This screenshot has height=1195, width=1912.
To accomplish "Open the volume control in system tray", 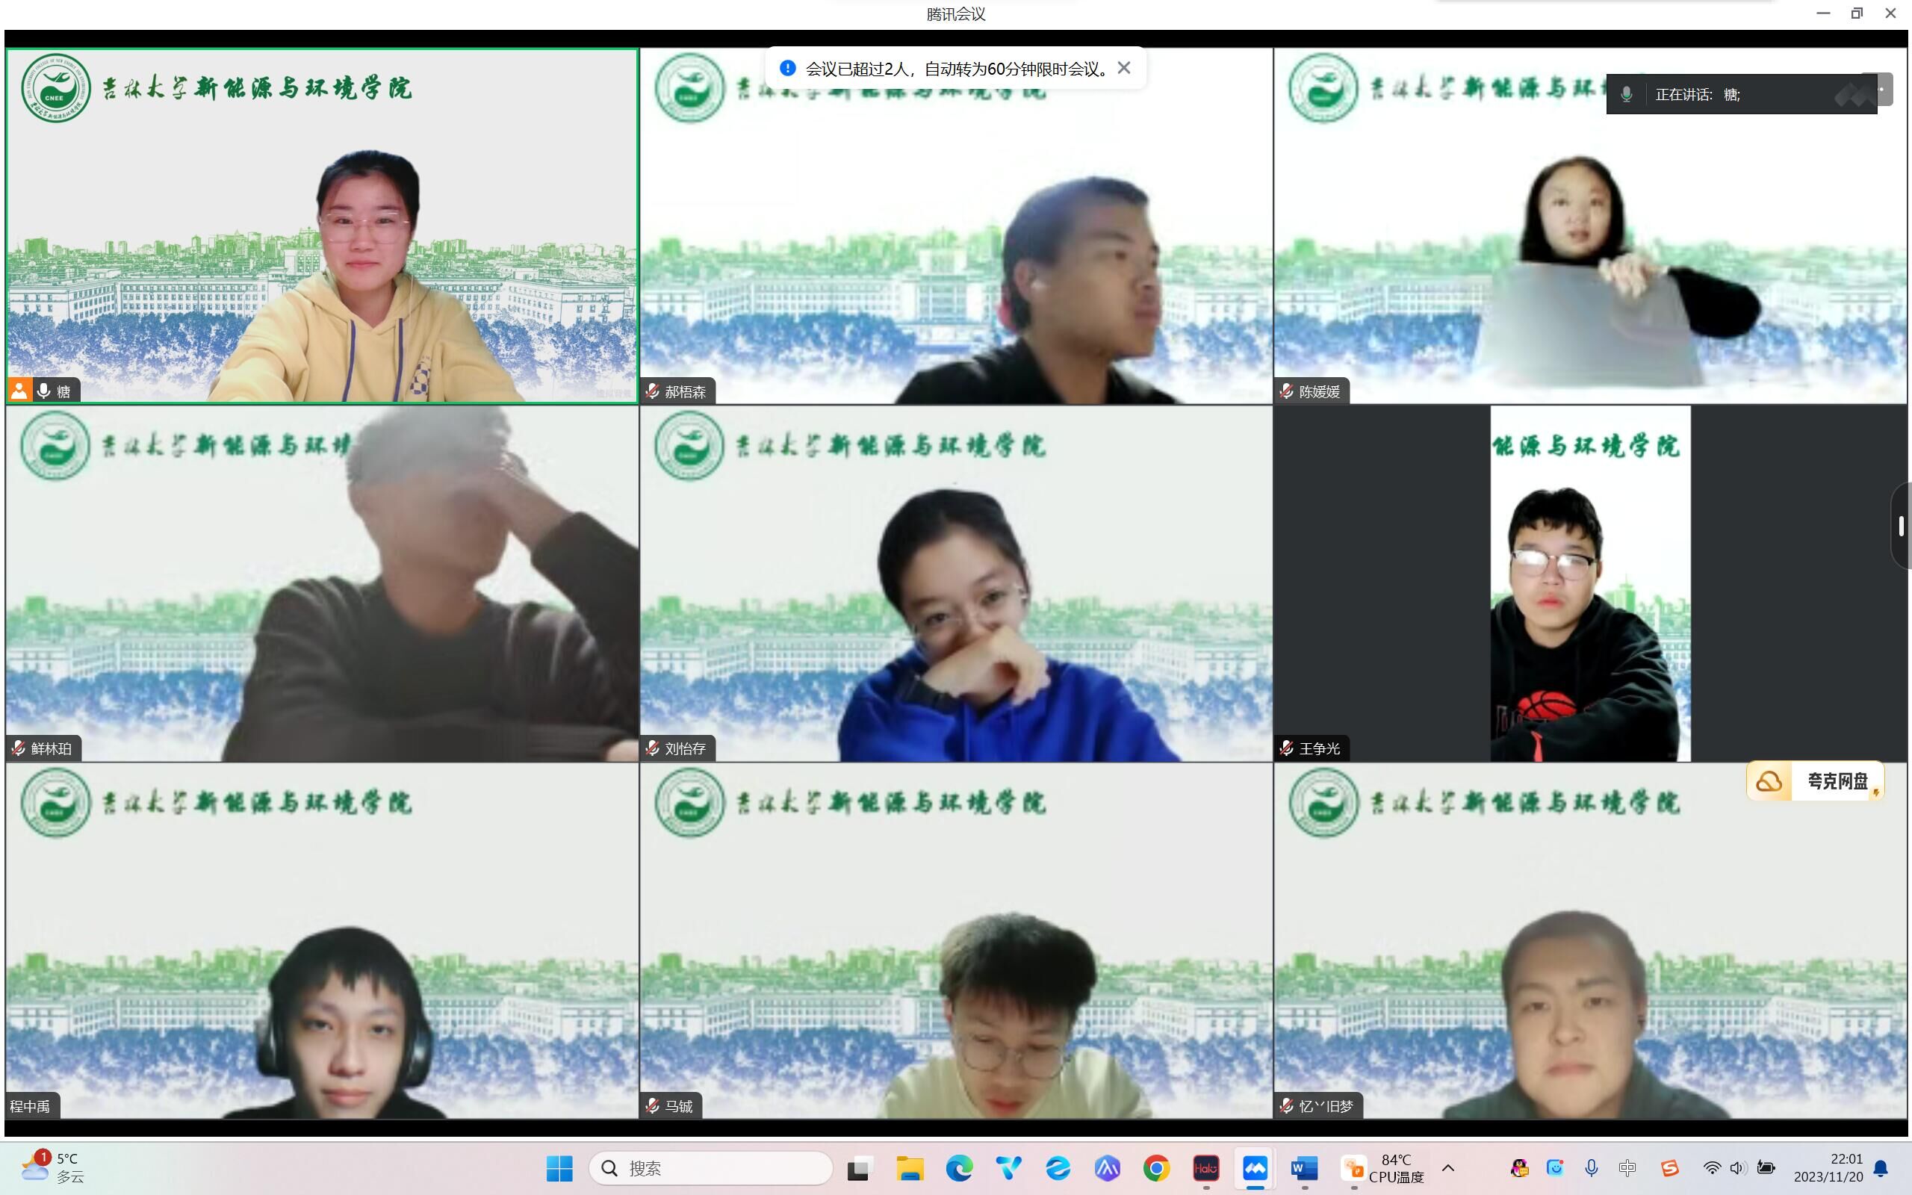I will [1737, 1168].
